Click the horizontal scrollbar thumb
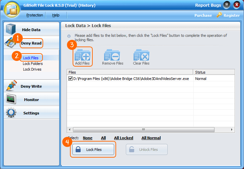The width and height of the screenshot is (244, 169). click(144, 130)
